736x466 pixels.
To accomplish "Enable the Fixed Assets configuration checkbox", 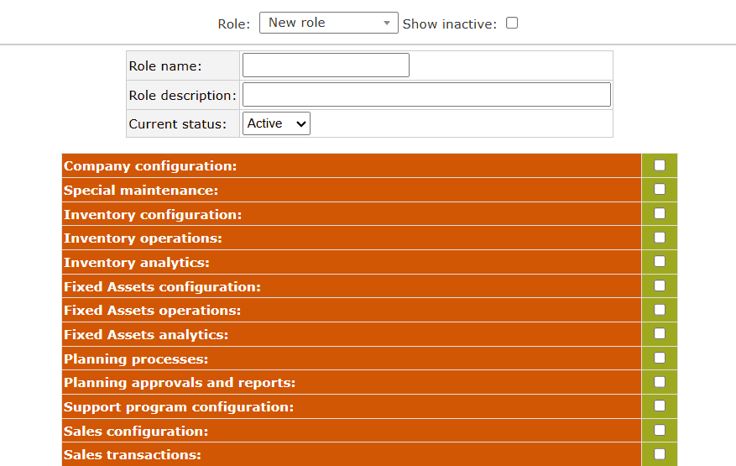I will 660,285.
